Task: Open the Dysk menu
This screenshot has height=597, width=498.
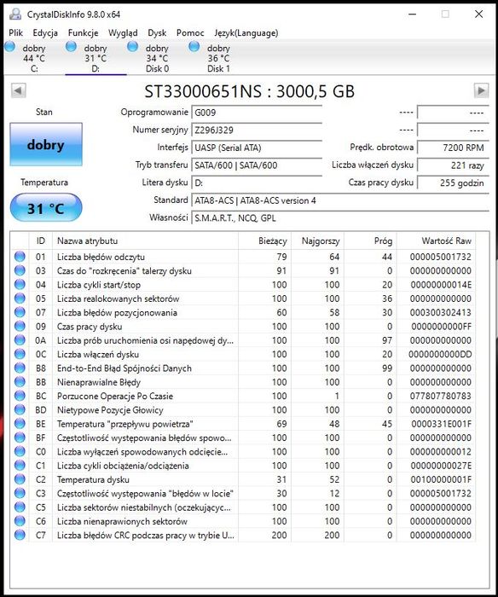Action: click(x=157, y=33)
